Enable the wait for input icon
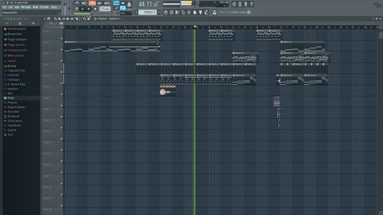 pos(84,3)
